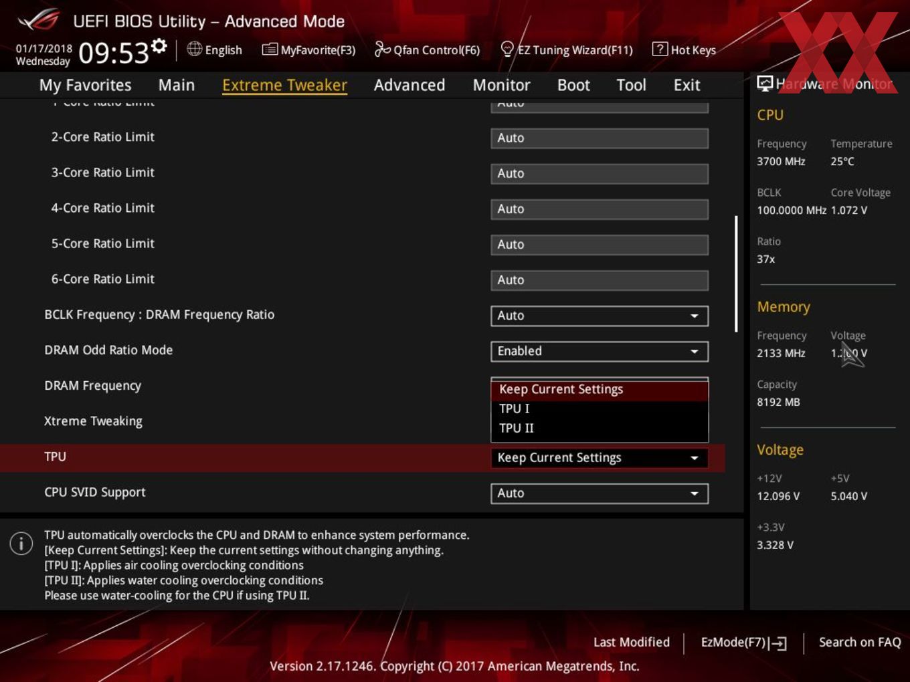
Task: Click the 37x ratio value
Action: 765,259
